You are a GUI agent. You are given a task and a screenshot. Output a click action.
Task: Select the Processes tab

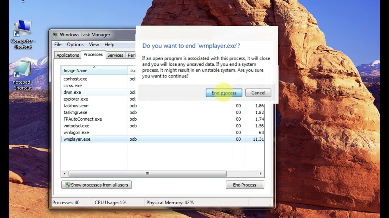pos(93,54)
